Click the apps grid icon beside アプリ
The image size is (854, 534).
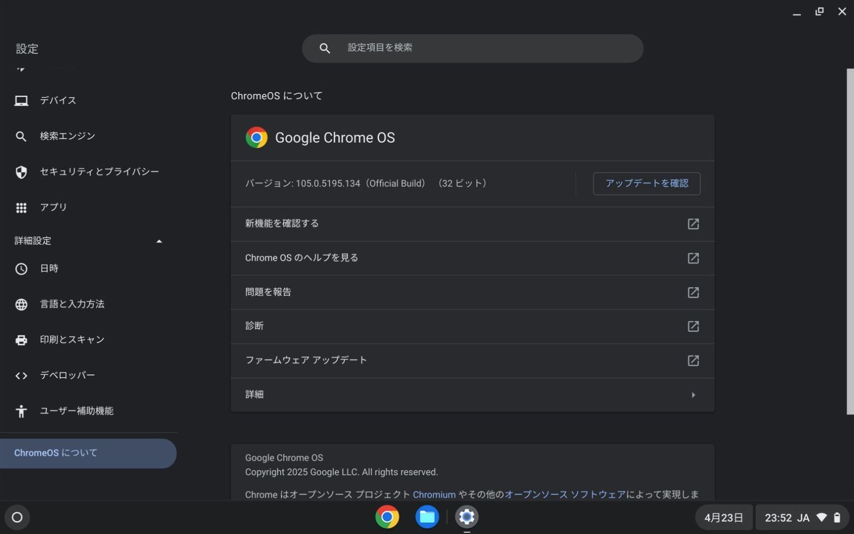(x=21, y=208)
